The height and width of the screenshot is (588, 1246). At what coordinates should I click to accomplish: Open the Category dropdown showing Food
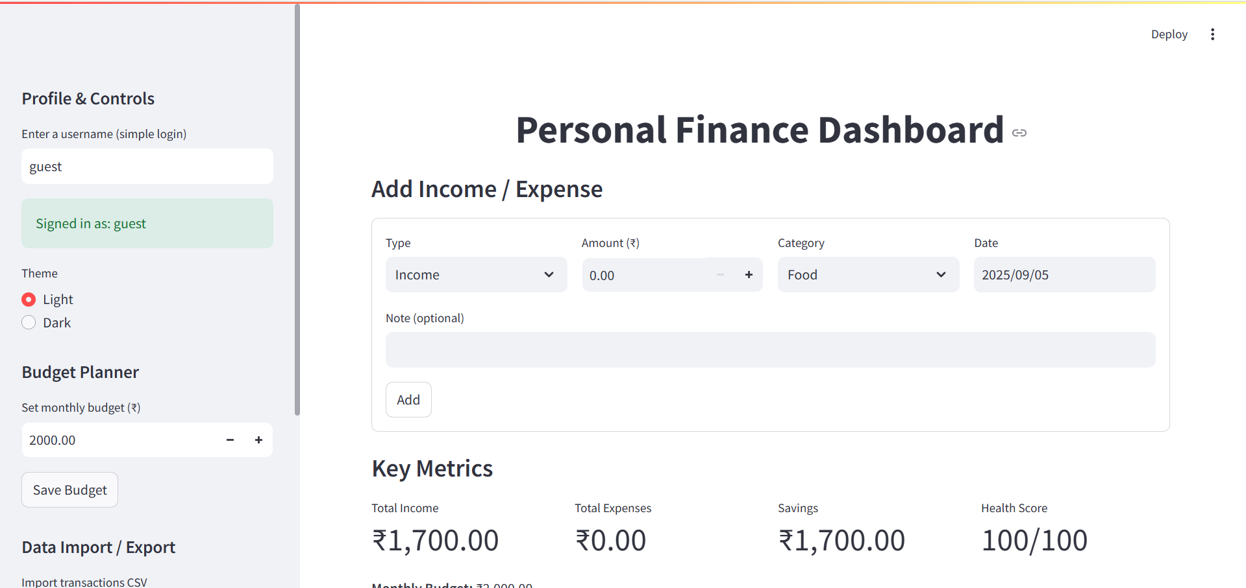click(868, 275)
